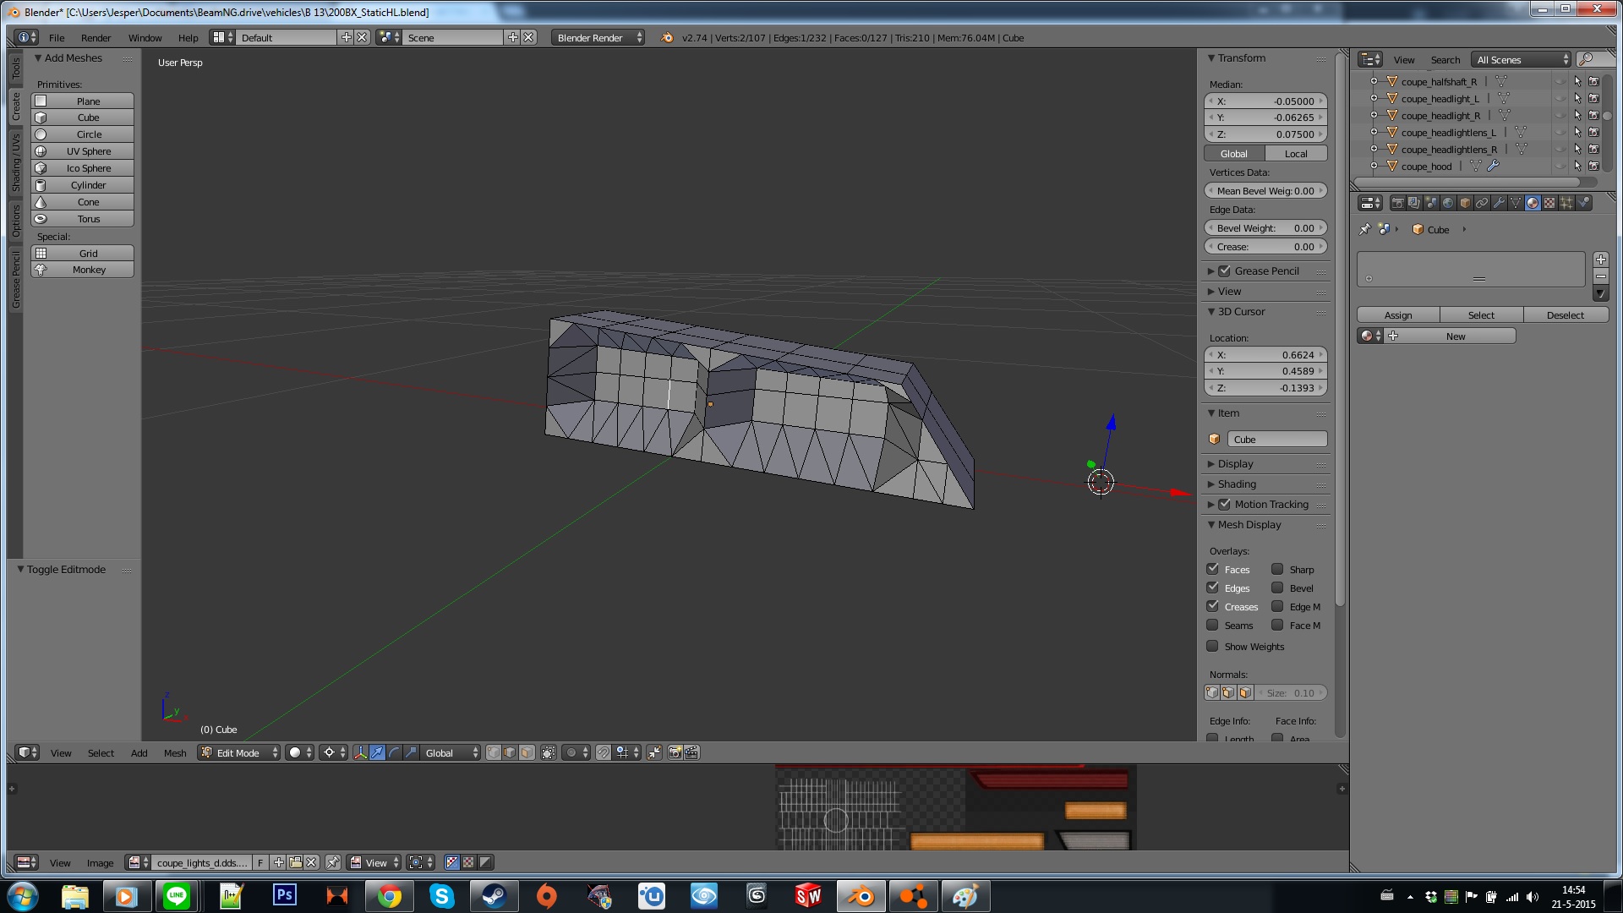The width and height of the screenshot is (1623, 913).
Task: Expand the Shading panel
Action: (x=1237, y=484)
